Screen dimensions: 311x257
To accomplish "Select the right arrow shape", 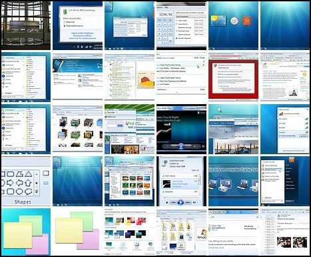I will 11,183.
